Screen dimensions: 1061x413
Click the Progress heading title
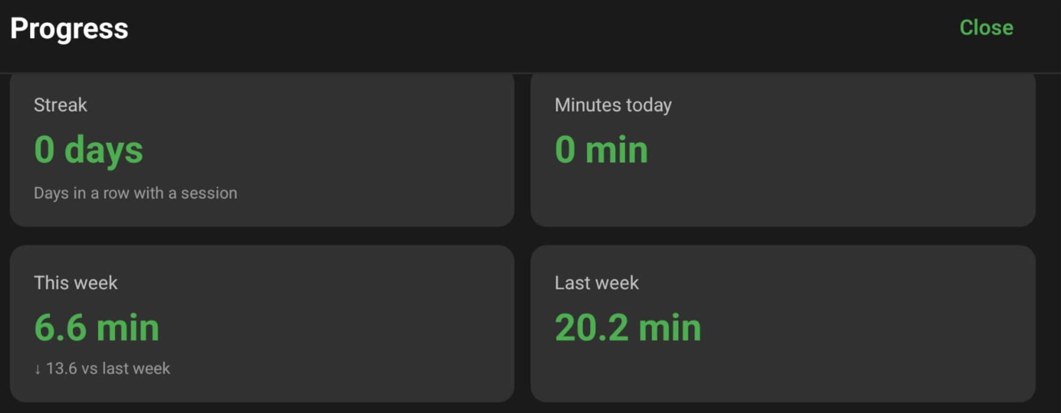point(69,29)
